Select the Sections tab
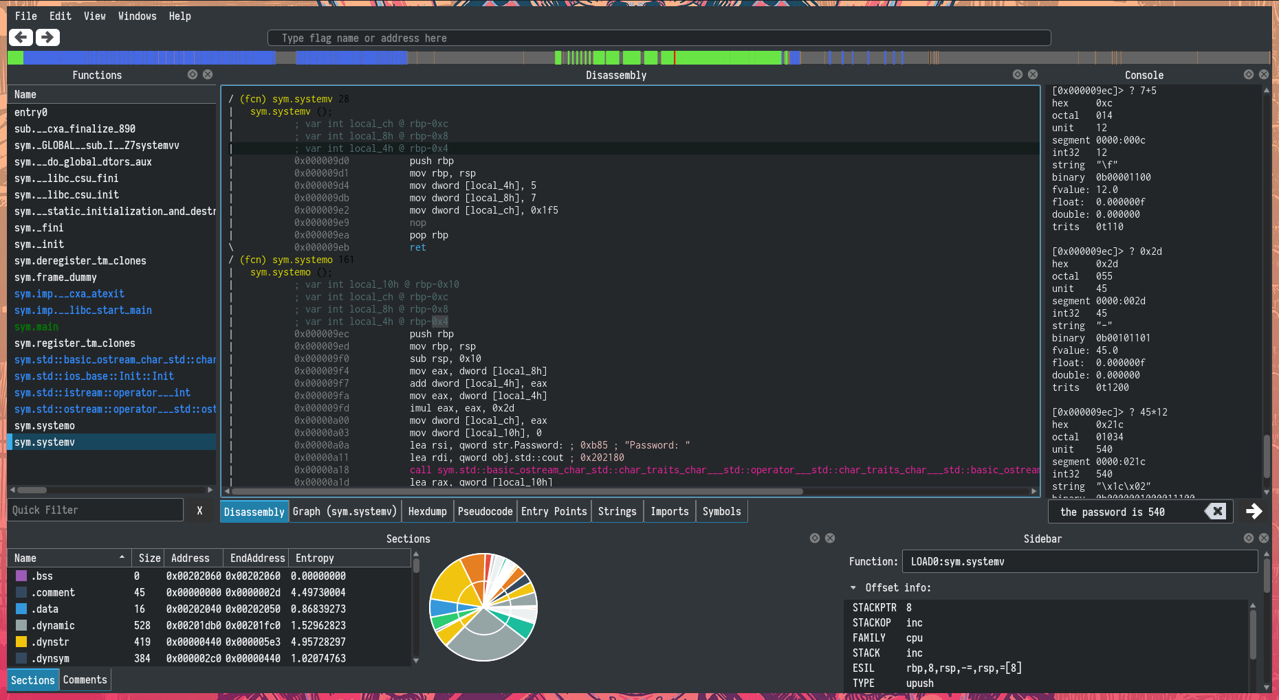 coord(33,680)
